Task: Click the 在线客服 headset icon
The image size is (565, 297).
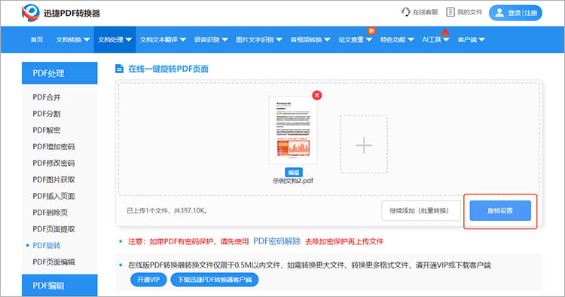Action: pos(406,12)
